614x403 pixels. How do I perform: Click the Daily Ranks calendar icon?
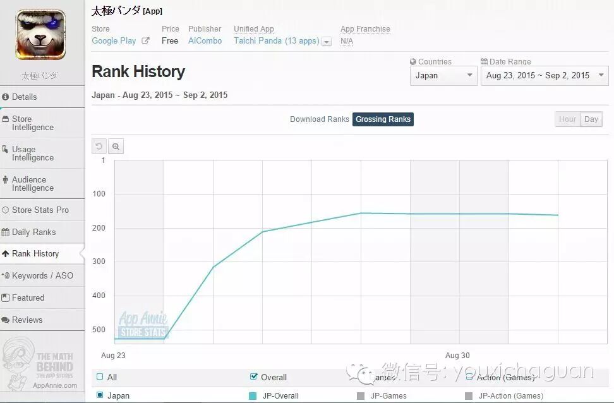5,232
